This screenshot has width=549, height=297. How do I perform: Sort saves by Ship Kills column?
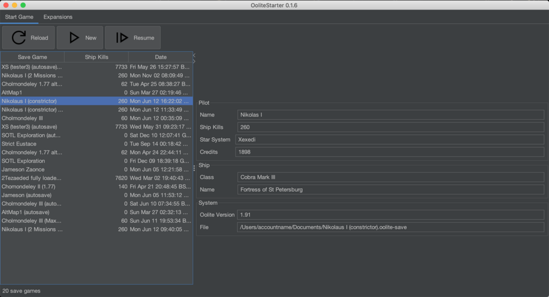(97, 57)
